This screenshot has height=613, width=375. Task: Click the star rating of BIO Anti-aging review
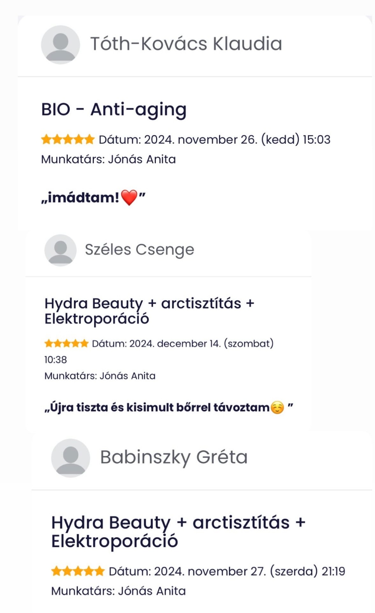68,140
